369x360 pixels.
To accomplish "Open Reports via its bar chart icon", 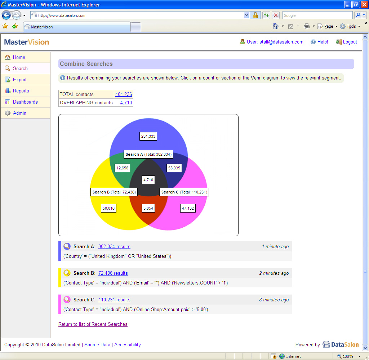I will (8, 91).
